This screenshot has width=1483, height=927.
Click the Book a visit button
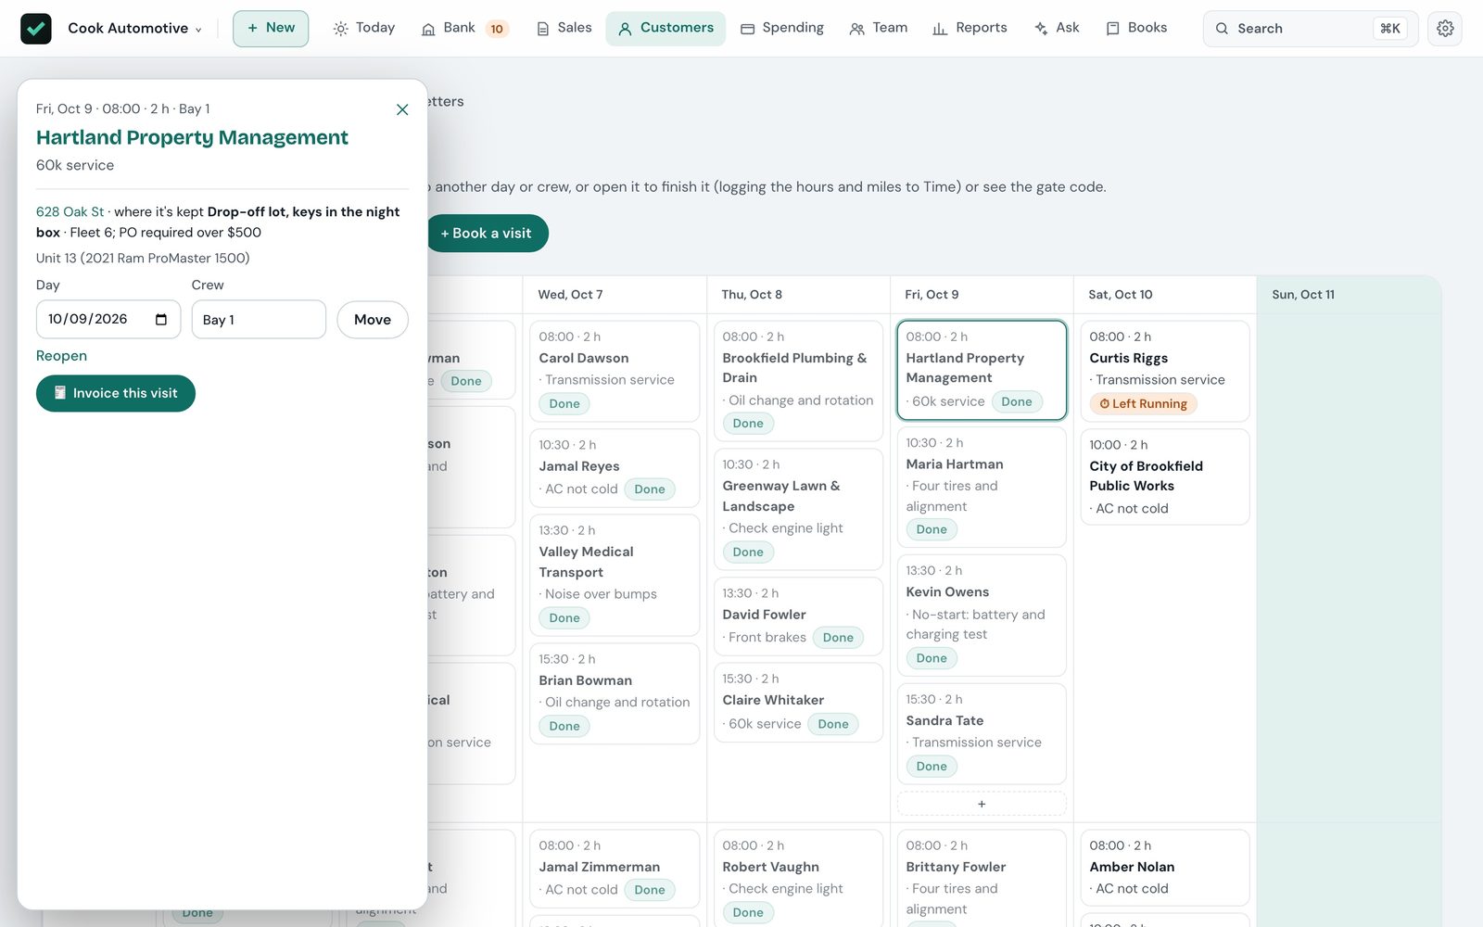click(x=488, y=234)
